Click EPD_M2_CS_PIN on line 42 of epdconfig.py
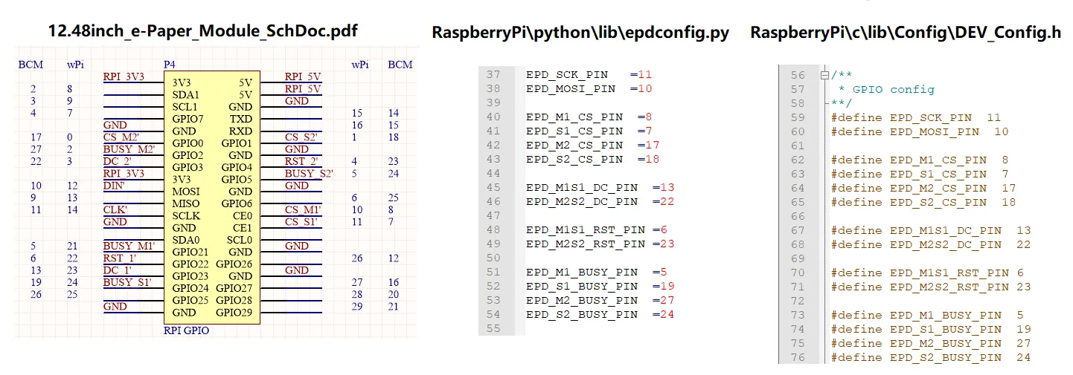This screenshot has width=1073, height=375. coord(574,145)
